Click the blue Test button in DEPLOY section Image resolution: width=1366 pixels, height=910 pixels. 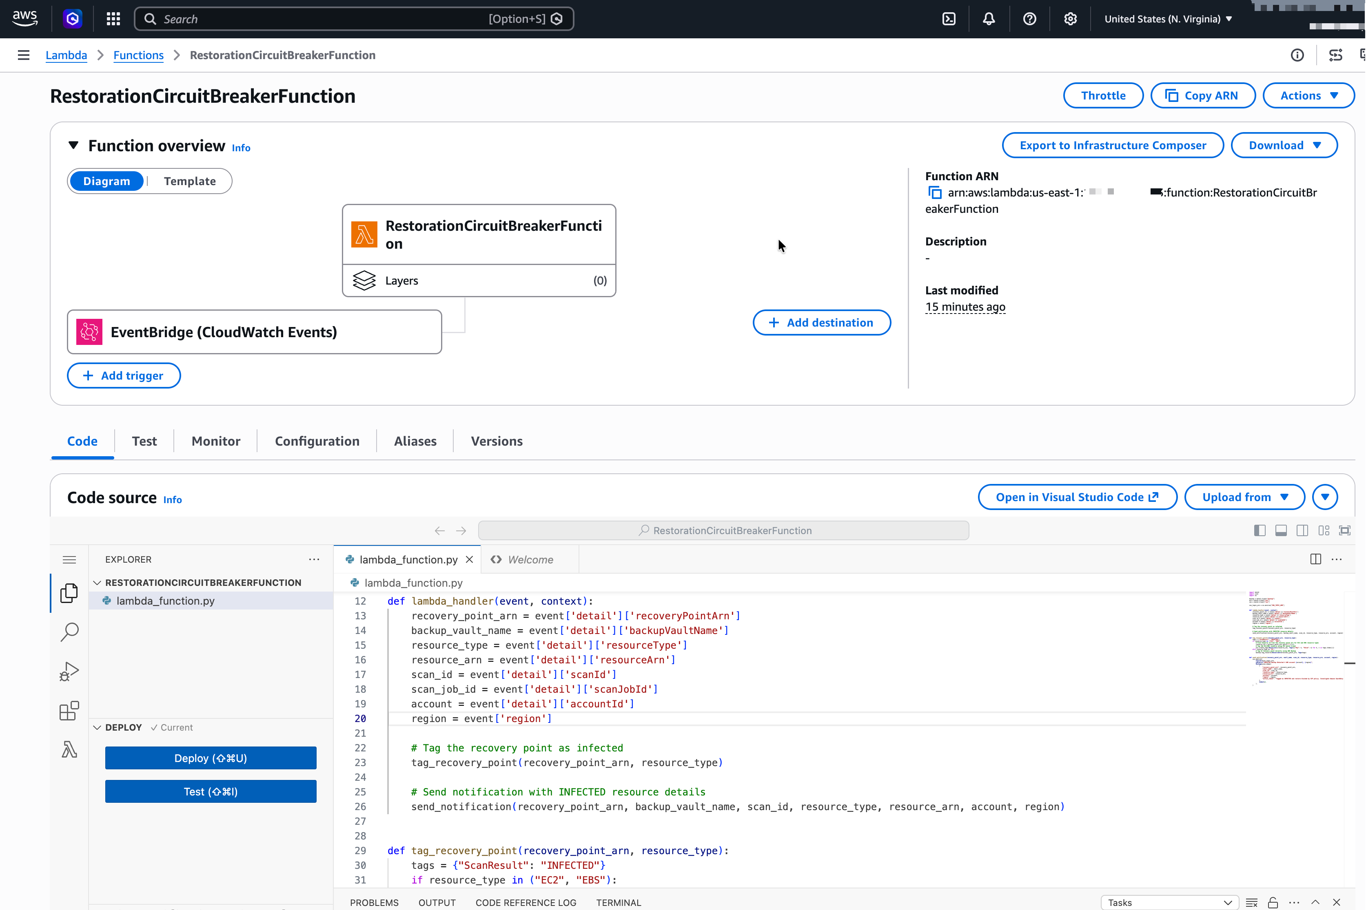click(x=210, y=792)
